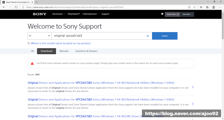This screenshot has width=224, height=120.
Task: Click the browser back arrow
Action: (4, 7)
